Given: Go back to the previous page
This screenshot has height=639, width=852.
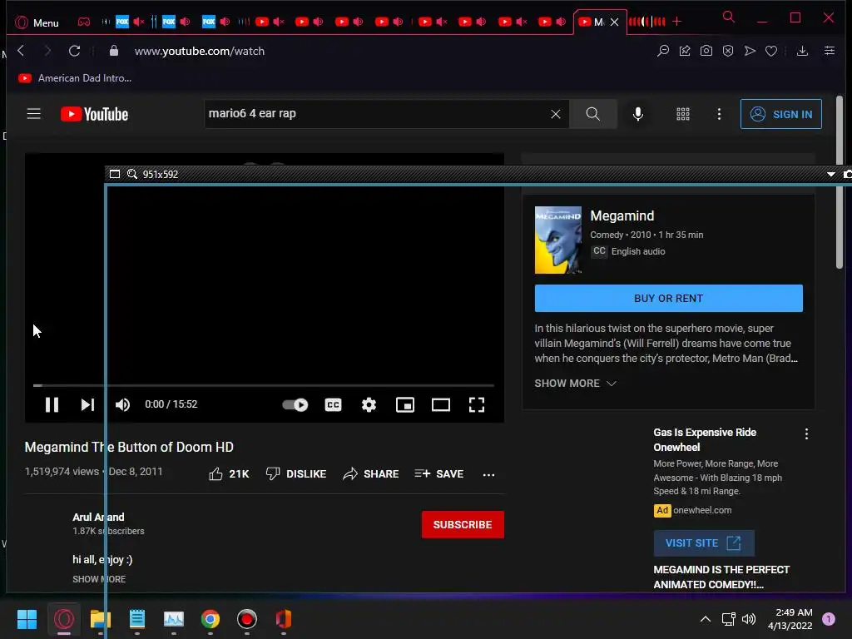Looking at the screenshot, I should coord(21,51).
